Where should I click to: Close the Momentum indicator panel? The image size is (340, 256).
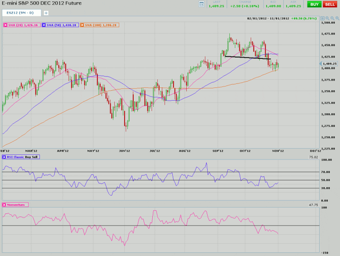(5, 205)
